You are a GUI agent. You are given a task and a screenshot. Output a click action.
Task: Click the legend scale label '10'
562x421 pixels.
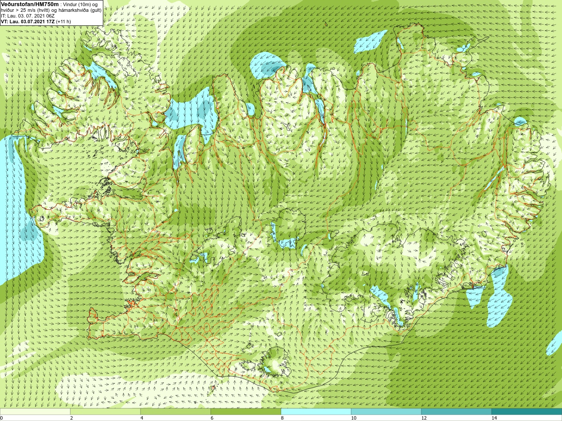(x=353, y=418)
